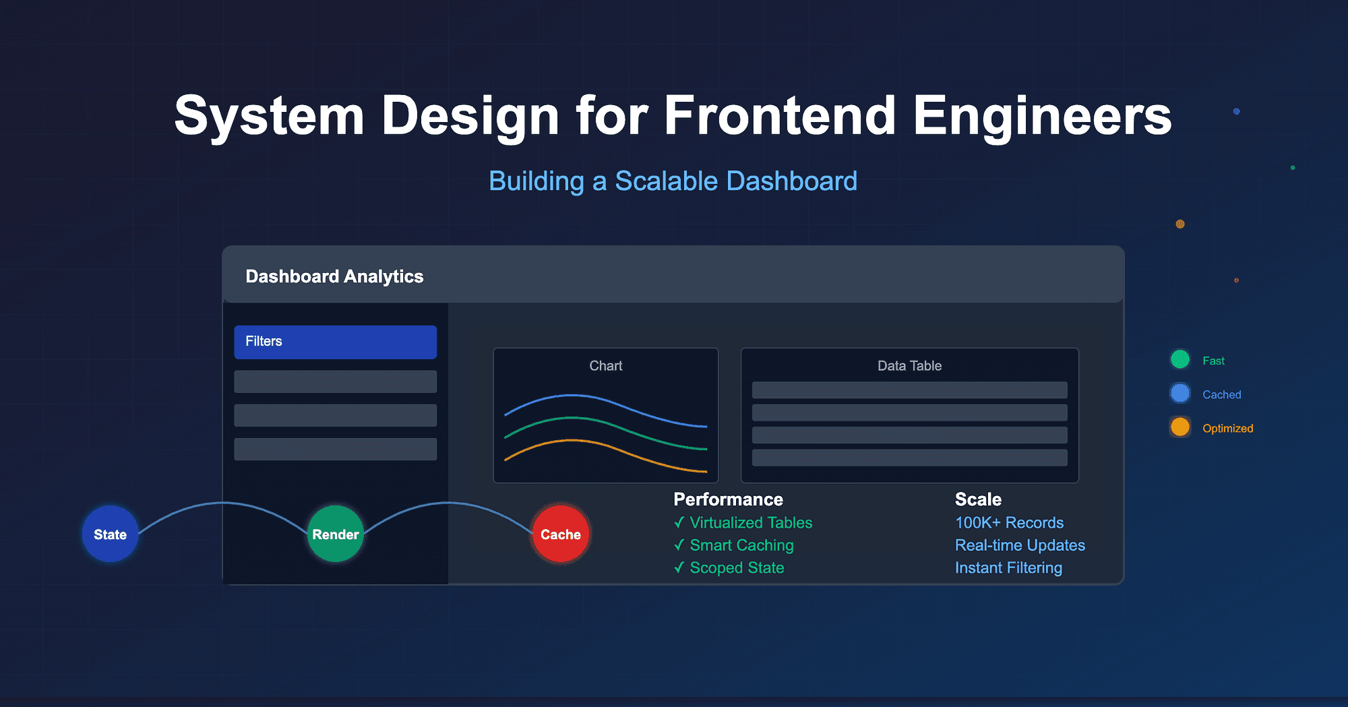Select the green Render node icon
Image resolution: width=1348 pixels, height=707 pixels.
335,534
